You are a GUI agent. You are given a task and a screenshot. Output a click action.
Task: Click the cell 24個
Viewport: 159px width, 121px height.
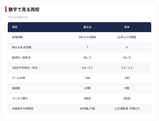pyautogui.click(x=87, y=88)
